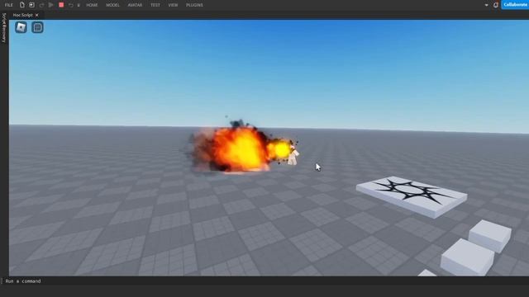529x297 pixels.
Task: Click the undo arrow icon
Action: coord(71,5)
